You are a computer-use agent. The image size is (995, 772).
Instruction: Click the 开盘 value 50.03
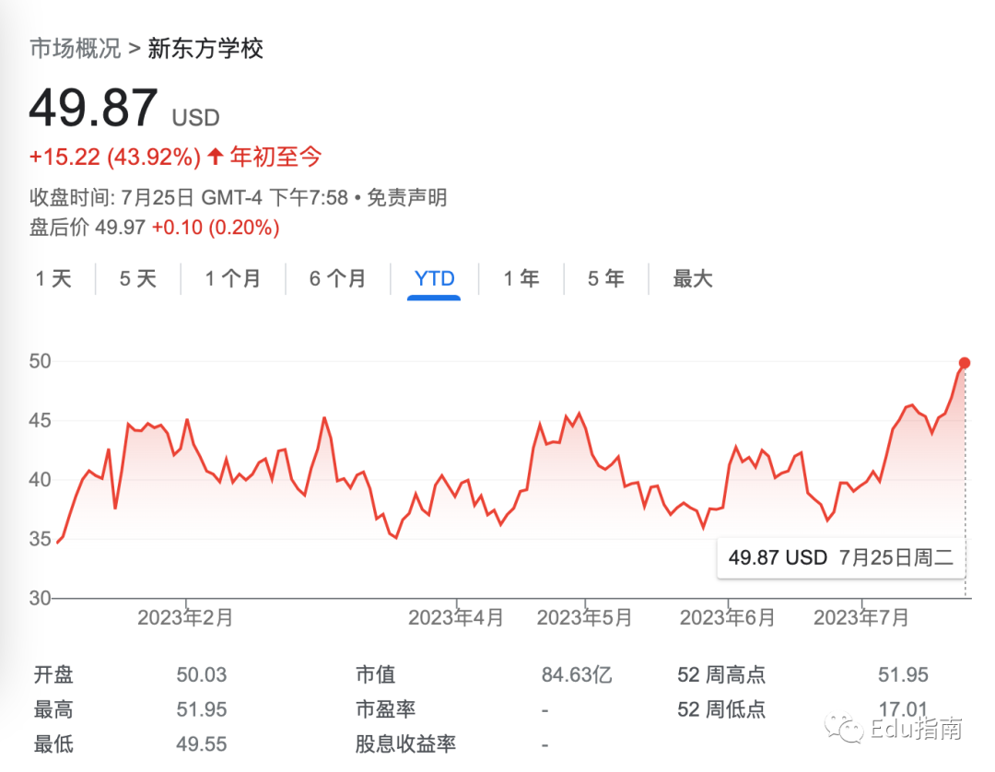[201, 674]
